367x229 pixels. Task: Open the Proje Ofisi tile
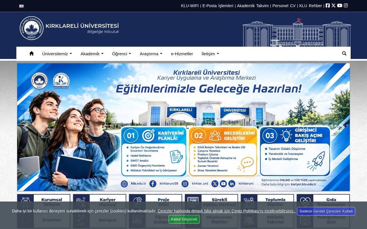coord(155,202)
